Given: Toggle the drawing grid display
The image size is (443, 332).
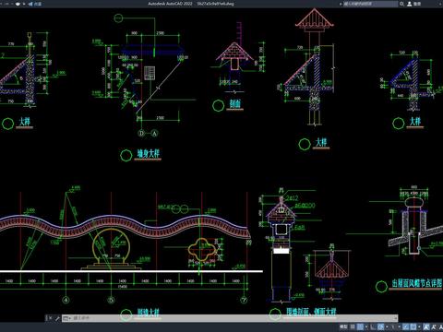Looking at the screenshot, I should [x=353, y=326].
